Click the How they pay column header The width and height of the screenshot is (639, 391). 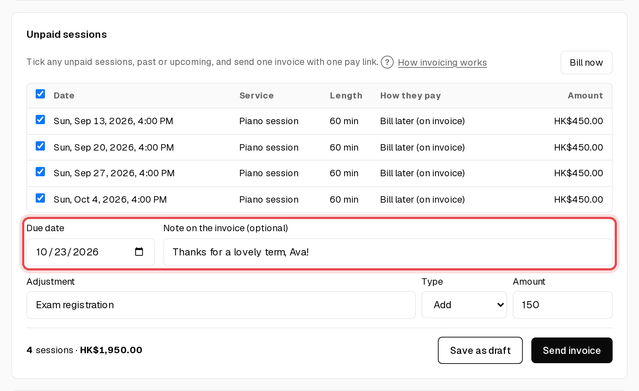[x=410, y=96]
